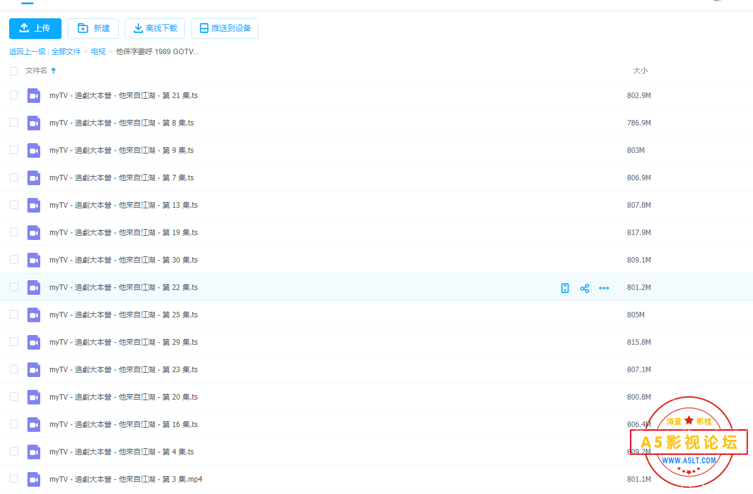
Task: Check the box for 第 22 集.ts
Action: (x=14, y=287)
